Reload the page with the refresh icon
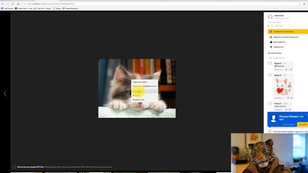Image resolution: width=308 pixels, height=173 pixels. click(13, 4)
